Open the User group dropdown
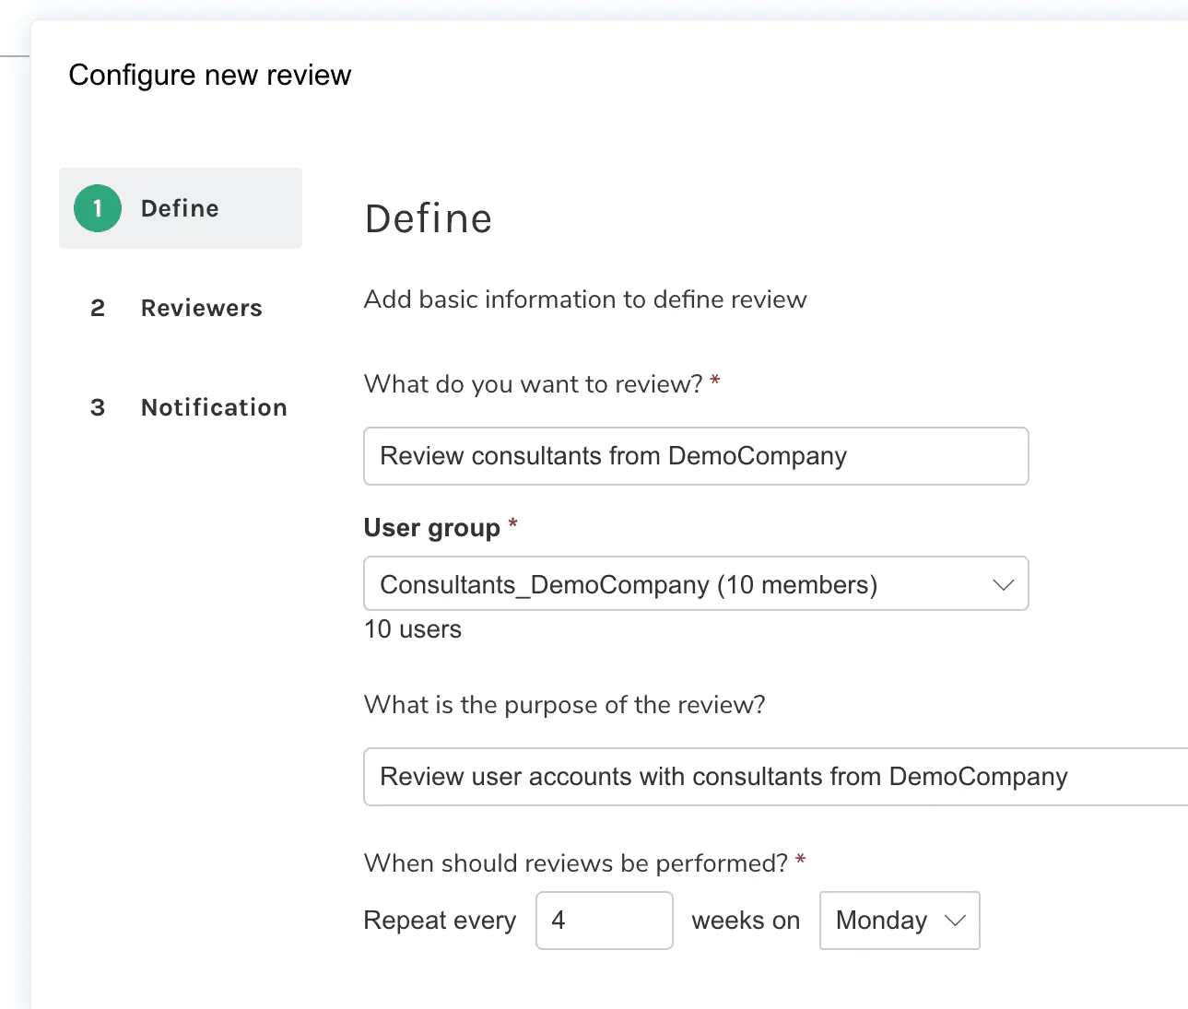Viewport: 1188px width, 1009px height. coord(682,584)
